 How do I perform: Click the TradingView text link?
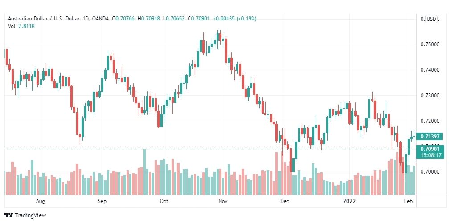pos(30,215)
